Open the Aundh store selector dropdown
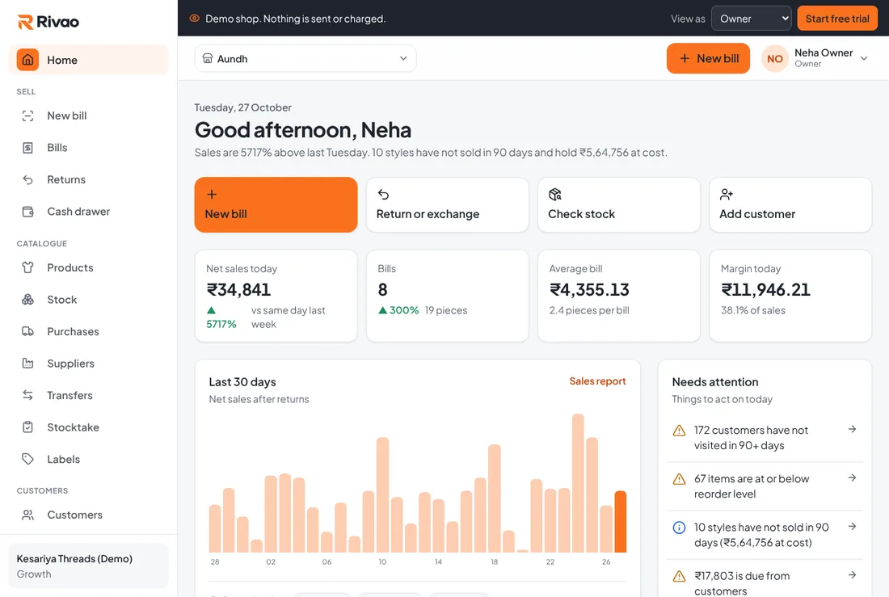Image resolution: width=889 pixels, height=597 pixels. click(x=305, y=58)
